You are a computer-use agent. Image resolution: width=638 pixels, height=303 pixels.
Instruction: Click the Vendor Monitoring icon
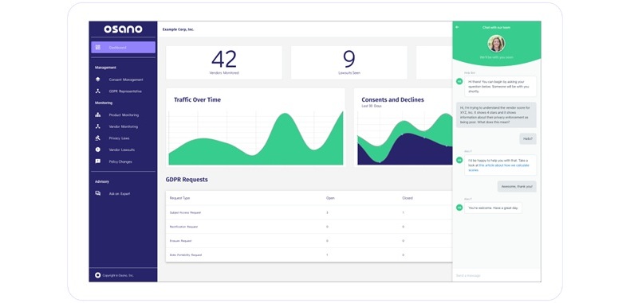coord(97,126)
